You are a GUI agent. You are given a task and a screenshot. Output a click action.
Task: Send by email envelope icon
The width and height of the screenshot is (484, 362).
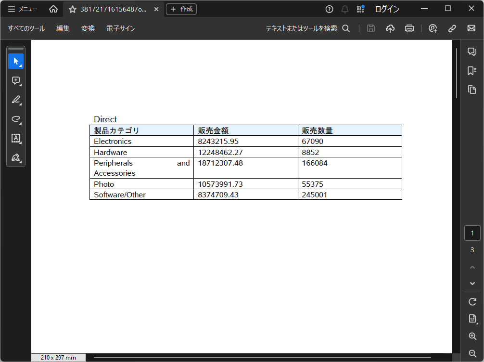(471, 28)
